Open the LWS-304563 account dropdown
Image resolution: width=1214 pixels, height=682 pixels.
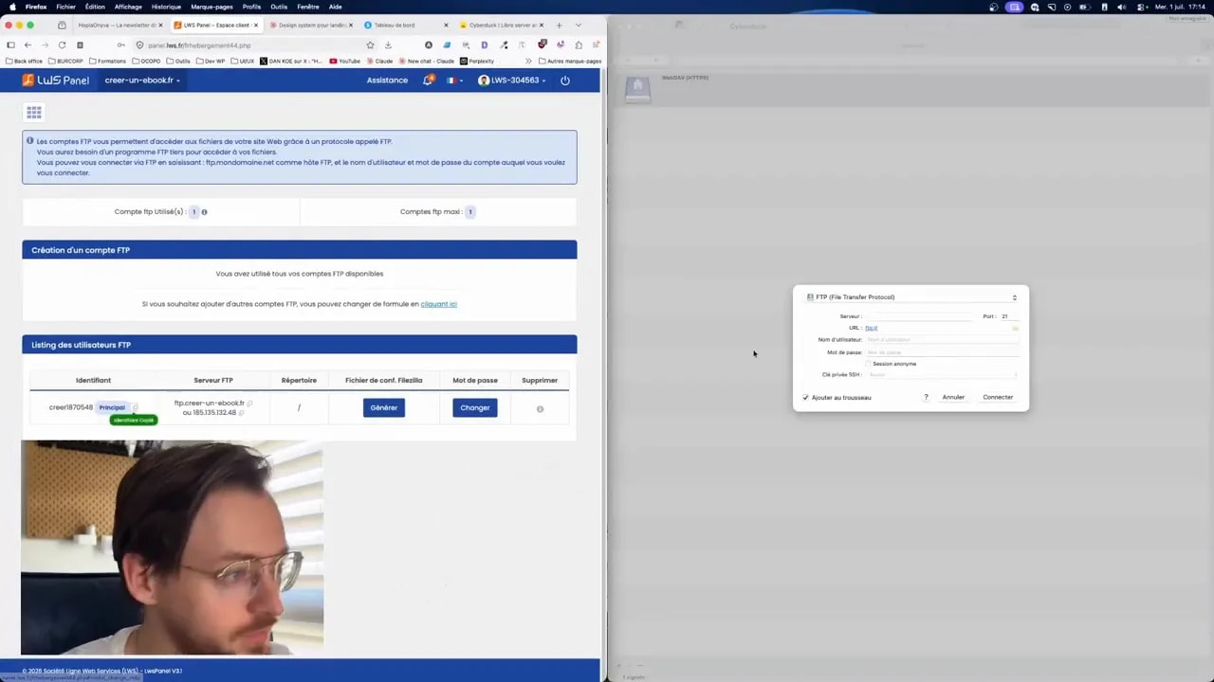[x=512, y=81]
